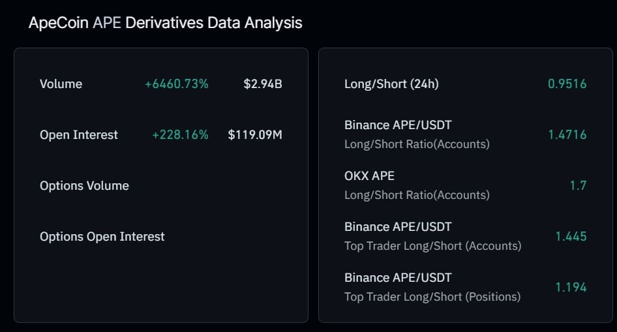
Task: Select the 1.194 positions ratio value
Action: click(x=571, y=288)
